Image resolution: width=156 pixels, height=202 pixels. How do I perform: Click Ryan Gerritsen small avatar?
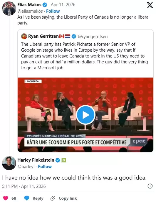[24, 36]
